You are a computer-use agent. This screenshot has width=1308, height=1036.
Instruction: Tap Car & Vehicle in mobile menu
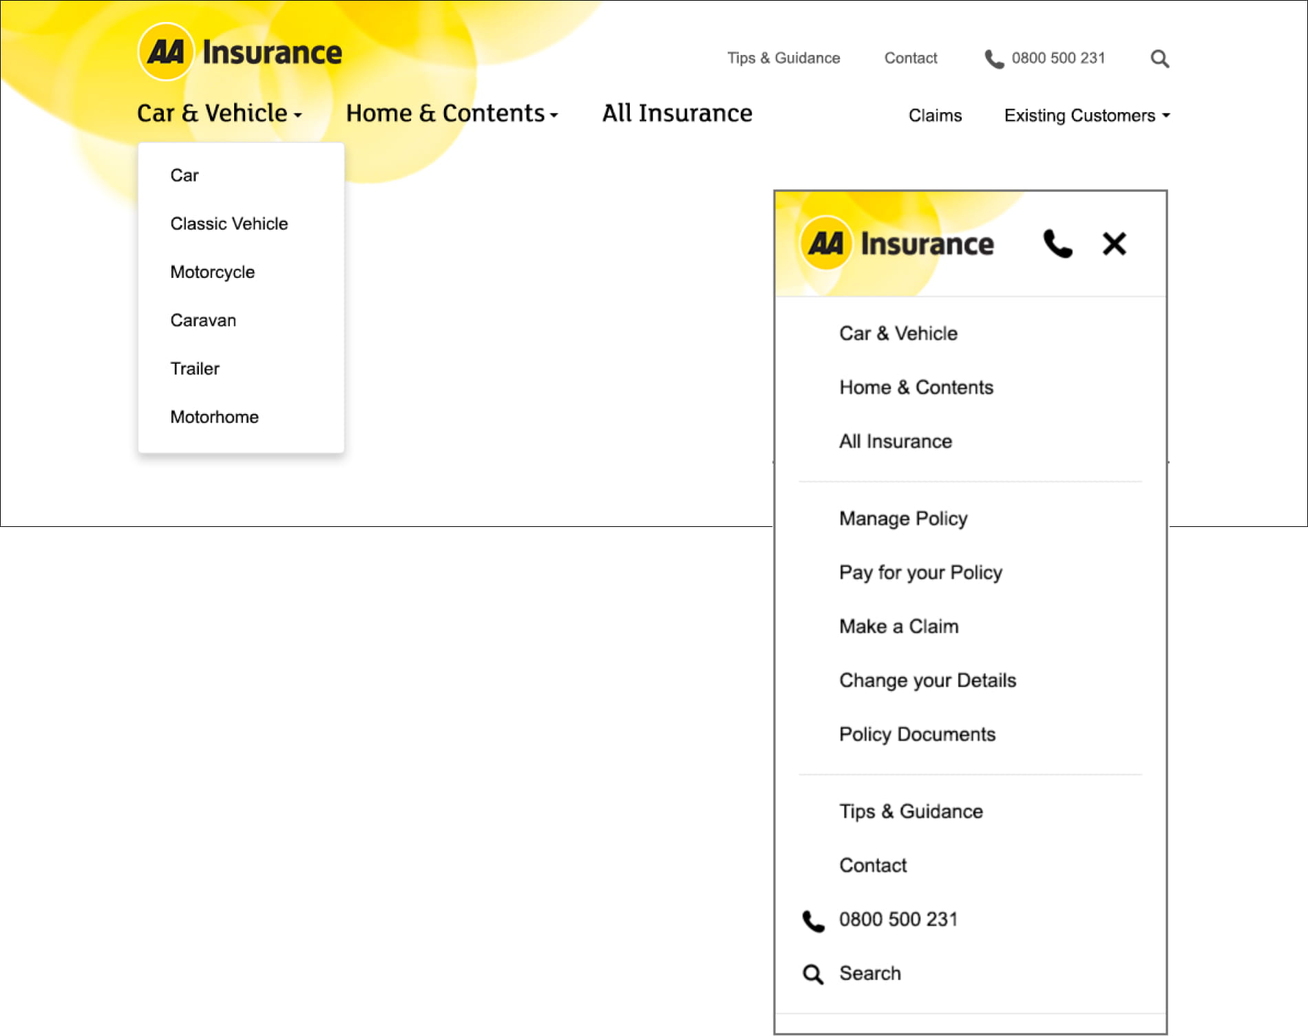898,334
